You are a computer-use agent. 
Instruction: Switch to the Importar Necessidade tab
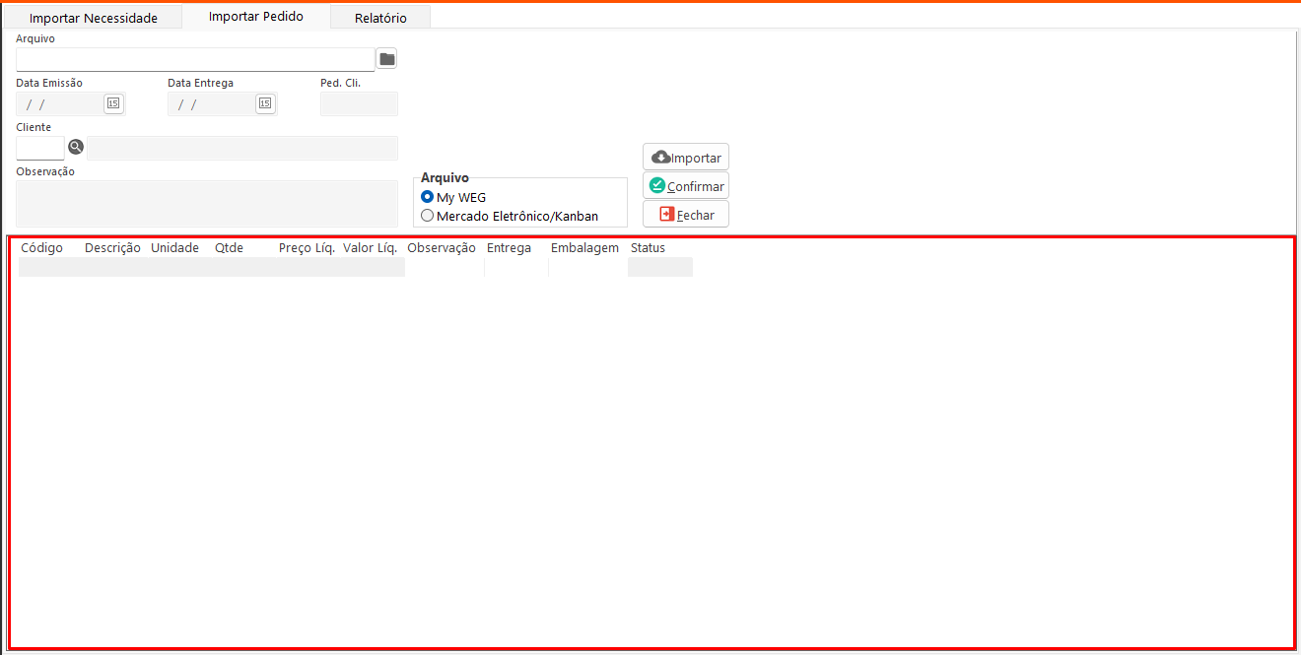94,18
